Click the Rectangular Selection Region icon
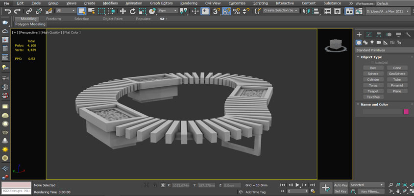This screenshot has height=196, width=414. (x=101, y=11)
